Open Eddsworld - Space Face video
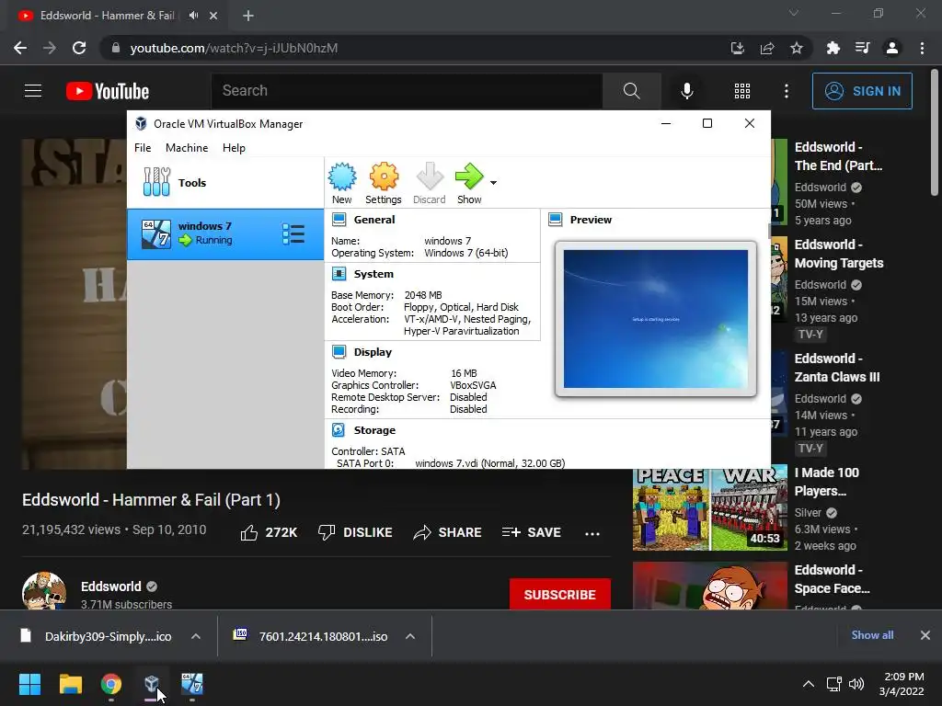 click(x=832, y=579)
